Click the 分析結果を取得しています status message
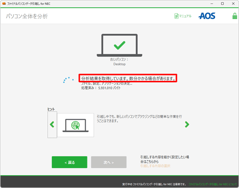Screen dimensions: 239x188 (x=128, y=78)
